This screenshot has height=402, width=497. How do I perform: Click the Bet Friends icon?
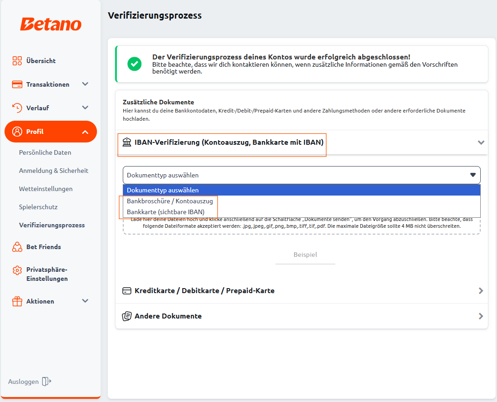[x=17, y=247]
